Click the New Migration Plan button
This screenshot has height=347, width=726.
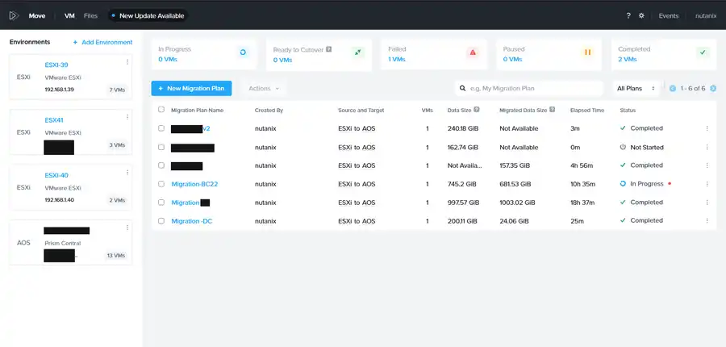(x=191, y=89)
